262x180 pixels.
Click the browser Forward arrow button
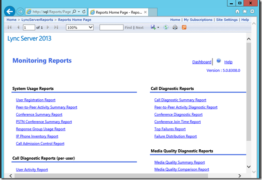click(20, 11)
